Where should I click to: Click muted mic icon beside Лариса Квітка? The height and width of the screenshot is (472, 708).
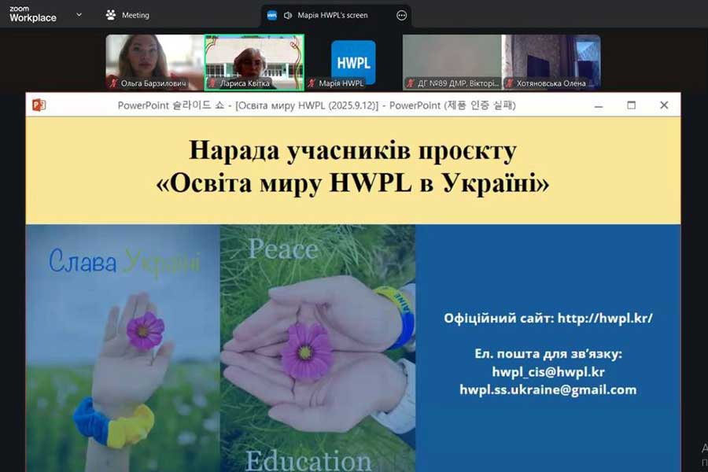tap(212, 83)
